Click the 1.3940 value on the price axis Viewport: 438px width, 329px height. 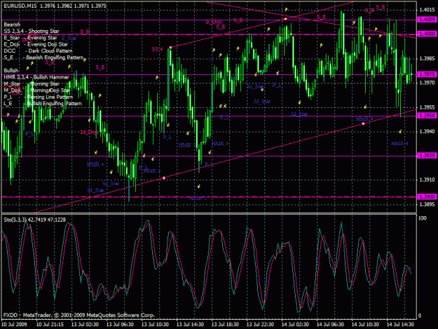(427, 131)
